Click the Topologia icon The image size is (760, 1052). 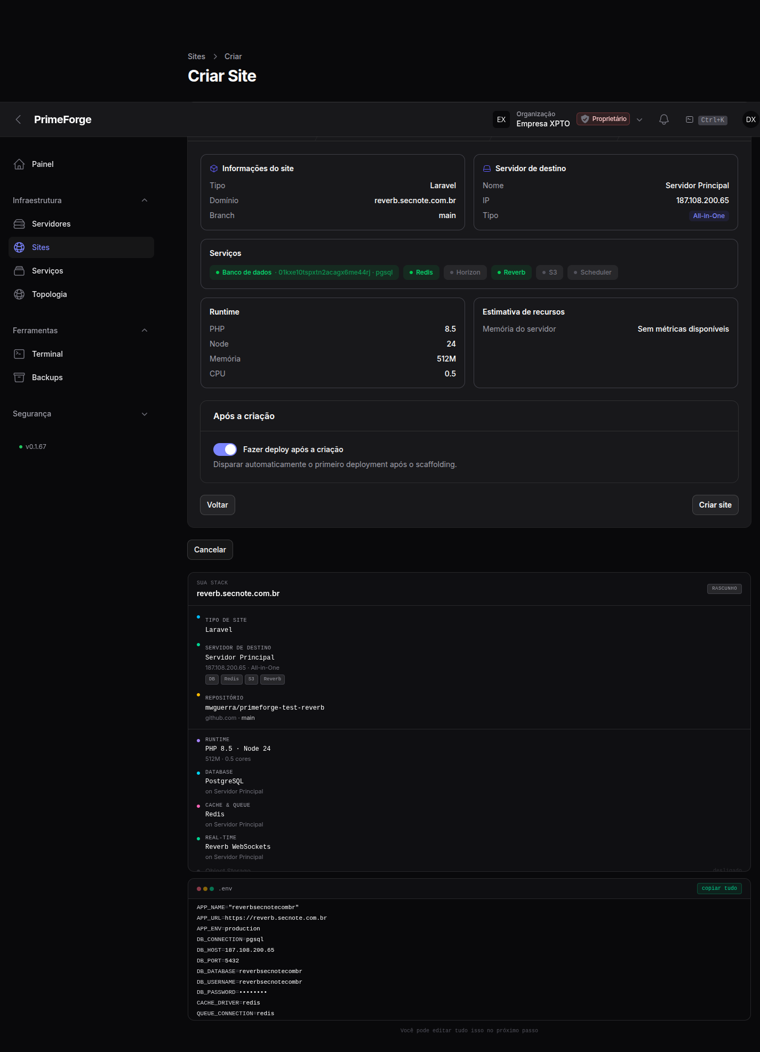click(19, 294)
